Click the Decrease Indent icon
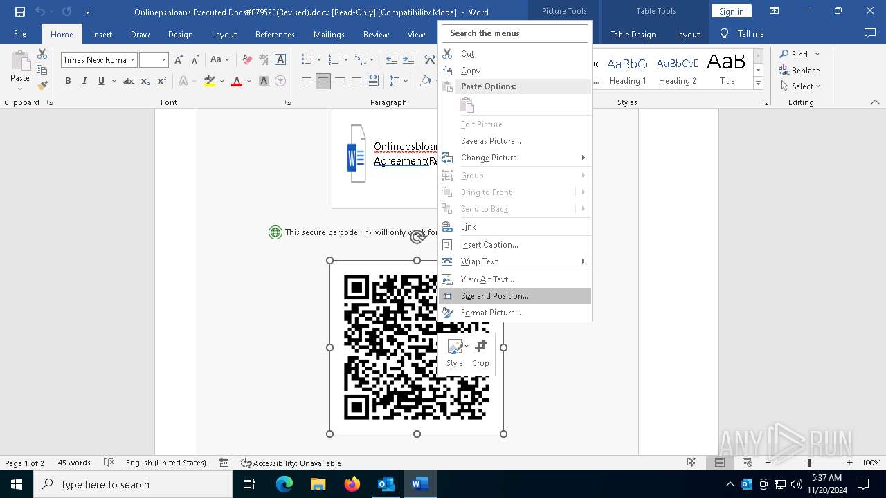Viewport: 886px width, 498px height. pos(392,60)
